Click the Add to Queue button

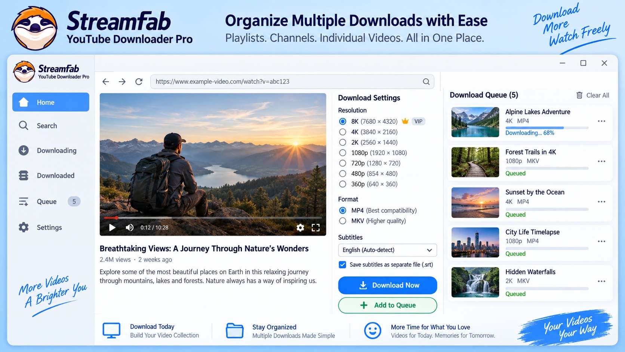[x=388, y=305]
